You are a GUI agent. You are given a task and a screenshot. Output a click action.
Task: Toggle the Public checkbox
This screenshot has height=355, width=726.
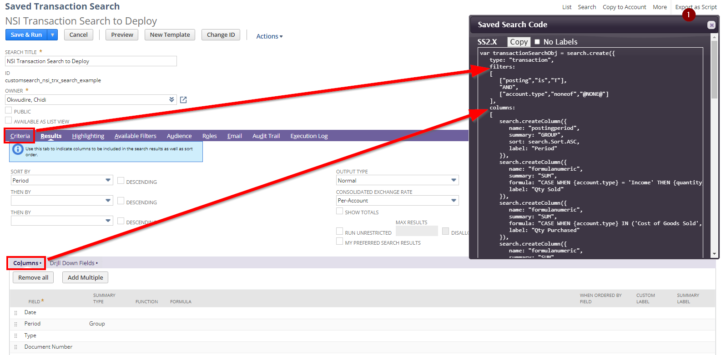(x=8, y=110)
